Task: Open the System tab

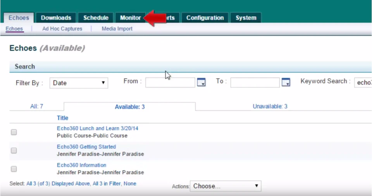Action: pyautogui.click(x=246, y=18)
